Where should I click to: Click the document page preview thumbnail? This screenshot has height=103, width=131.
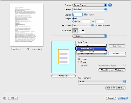point(27,25)
